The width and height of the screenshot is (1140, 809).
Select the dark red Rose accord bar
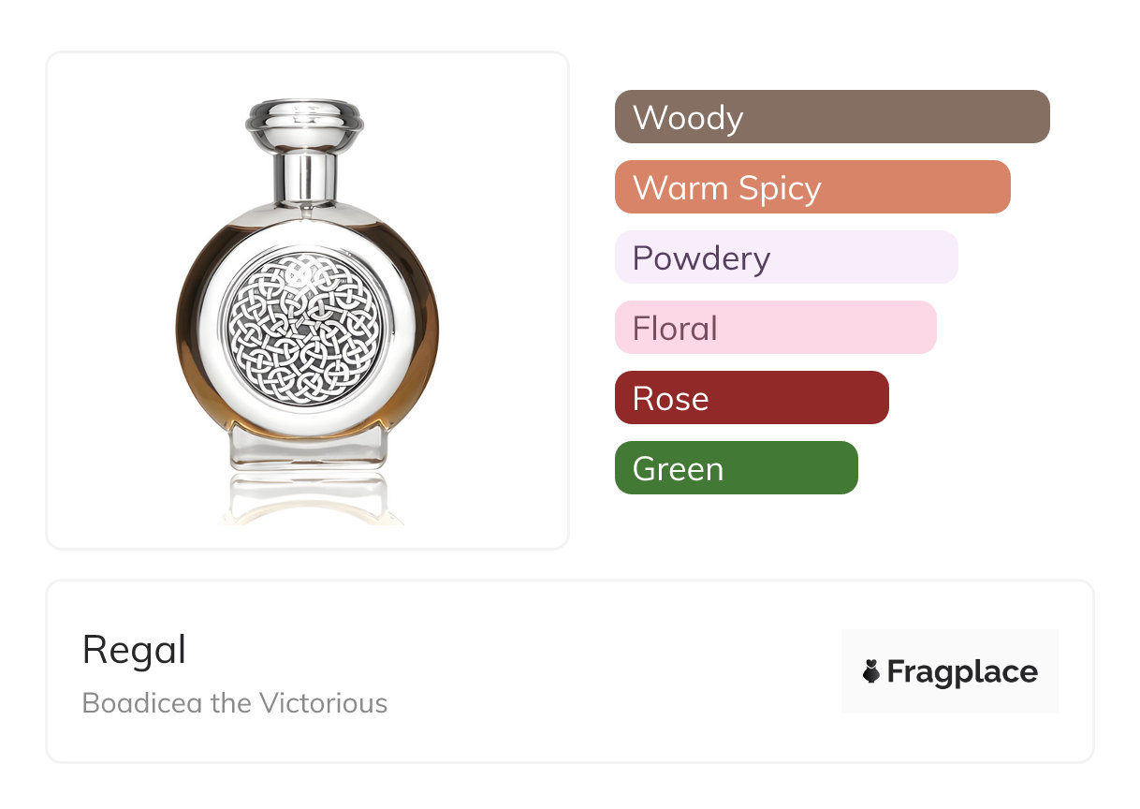[x=752, y=398]
